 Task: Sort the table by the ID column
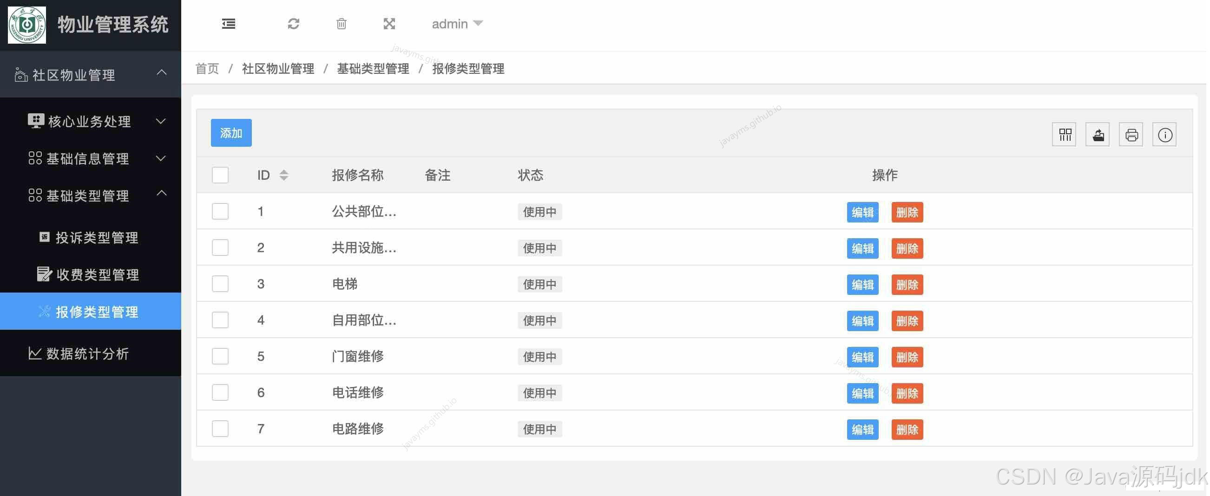(284, 175)
